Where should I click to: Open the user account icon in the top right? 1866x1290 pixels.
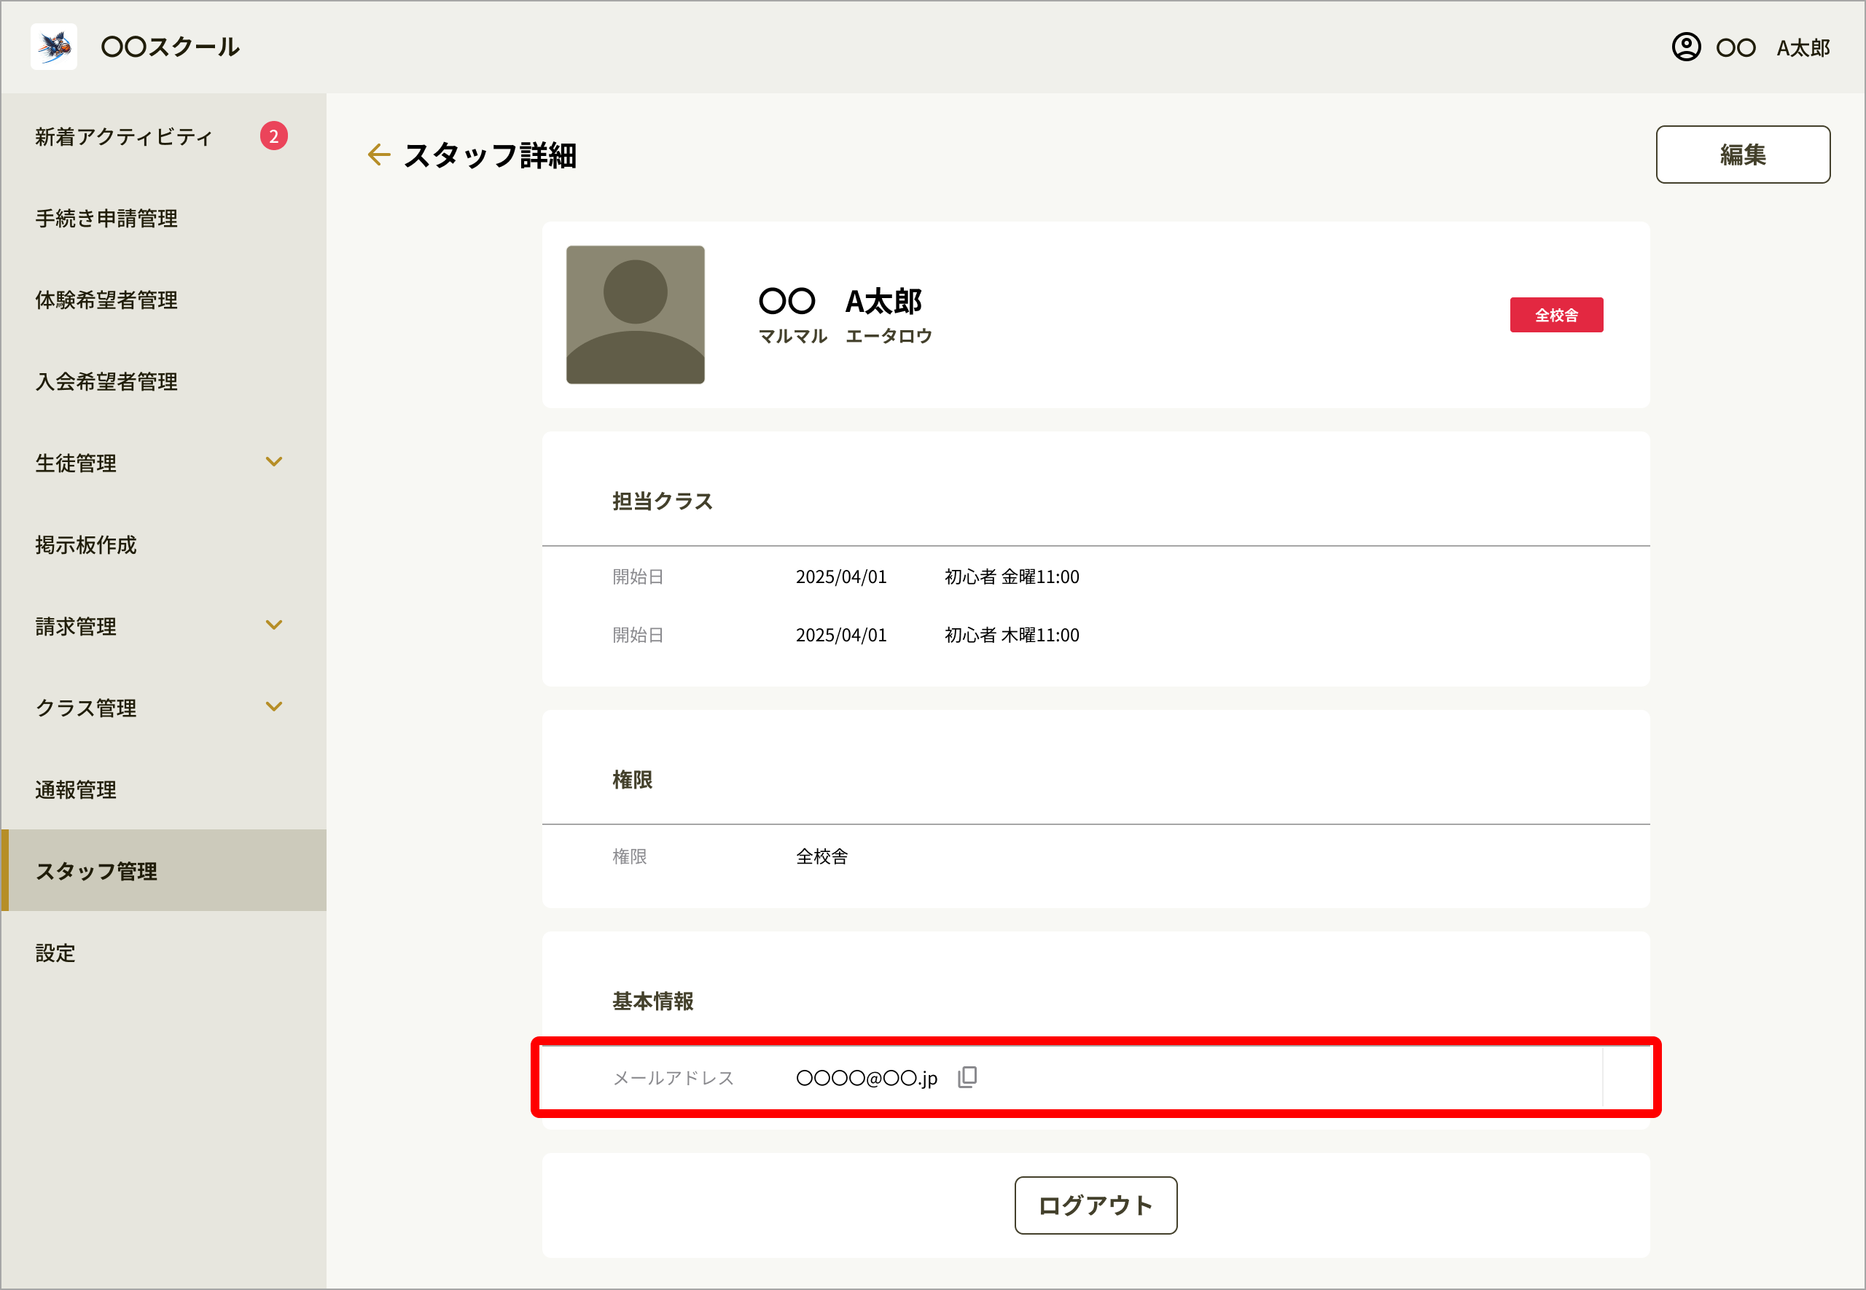1686,47
